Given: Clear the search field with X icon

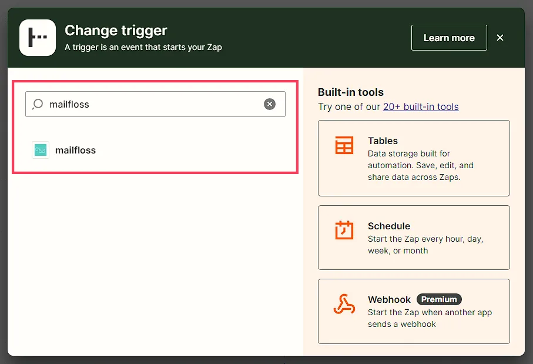Looking at the screenshot, I should [x=270, y=104].
